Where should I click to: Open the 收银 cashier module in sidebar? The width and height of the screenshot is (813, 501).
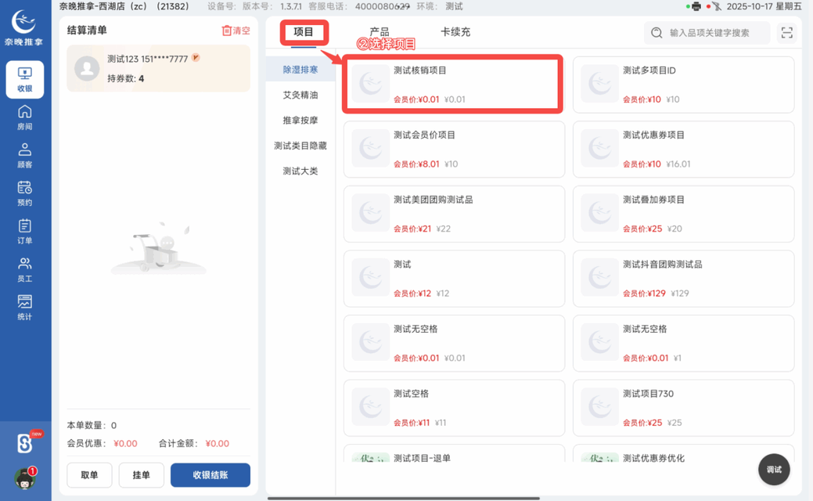click(x=25, y=79)
